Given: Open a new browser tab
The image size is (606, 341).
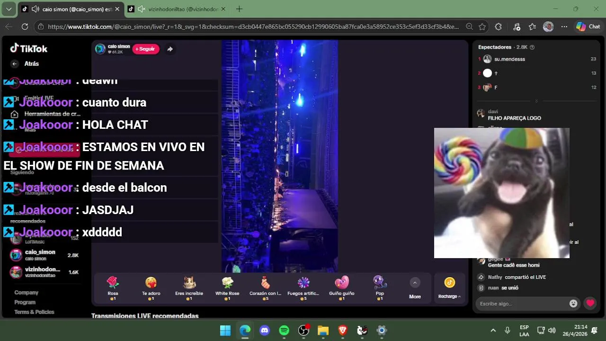Looking at the screenshot, I should (x=240, y=9).
